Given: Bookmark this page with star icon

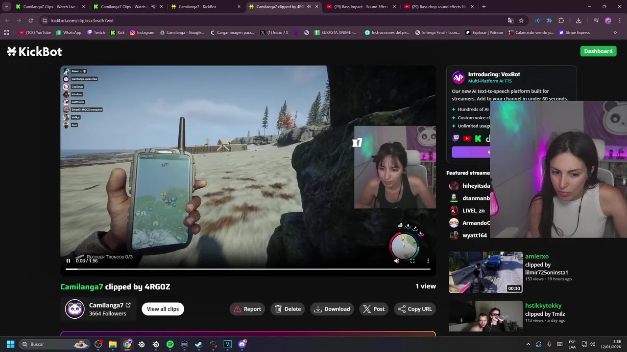Looking at the screenshot, I should click(521, 21).
